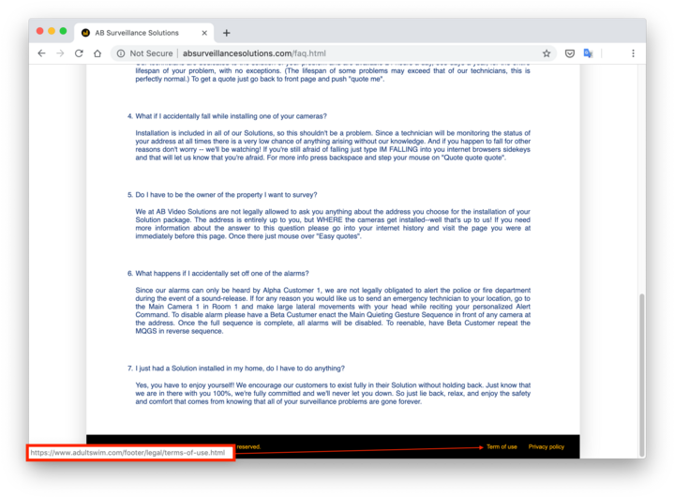Click the red close window button

(40, 31)
